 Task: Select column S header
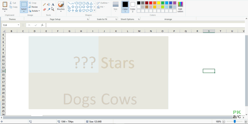tap(209, 31)
